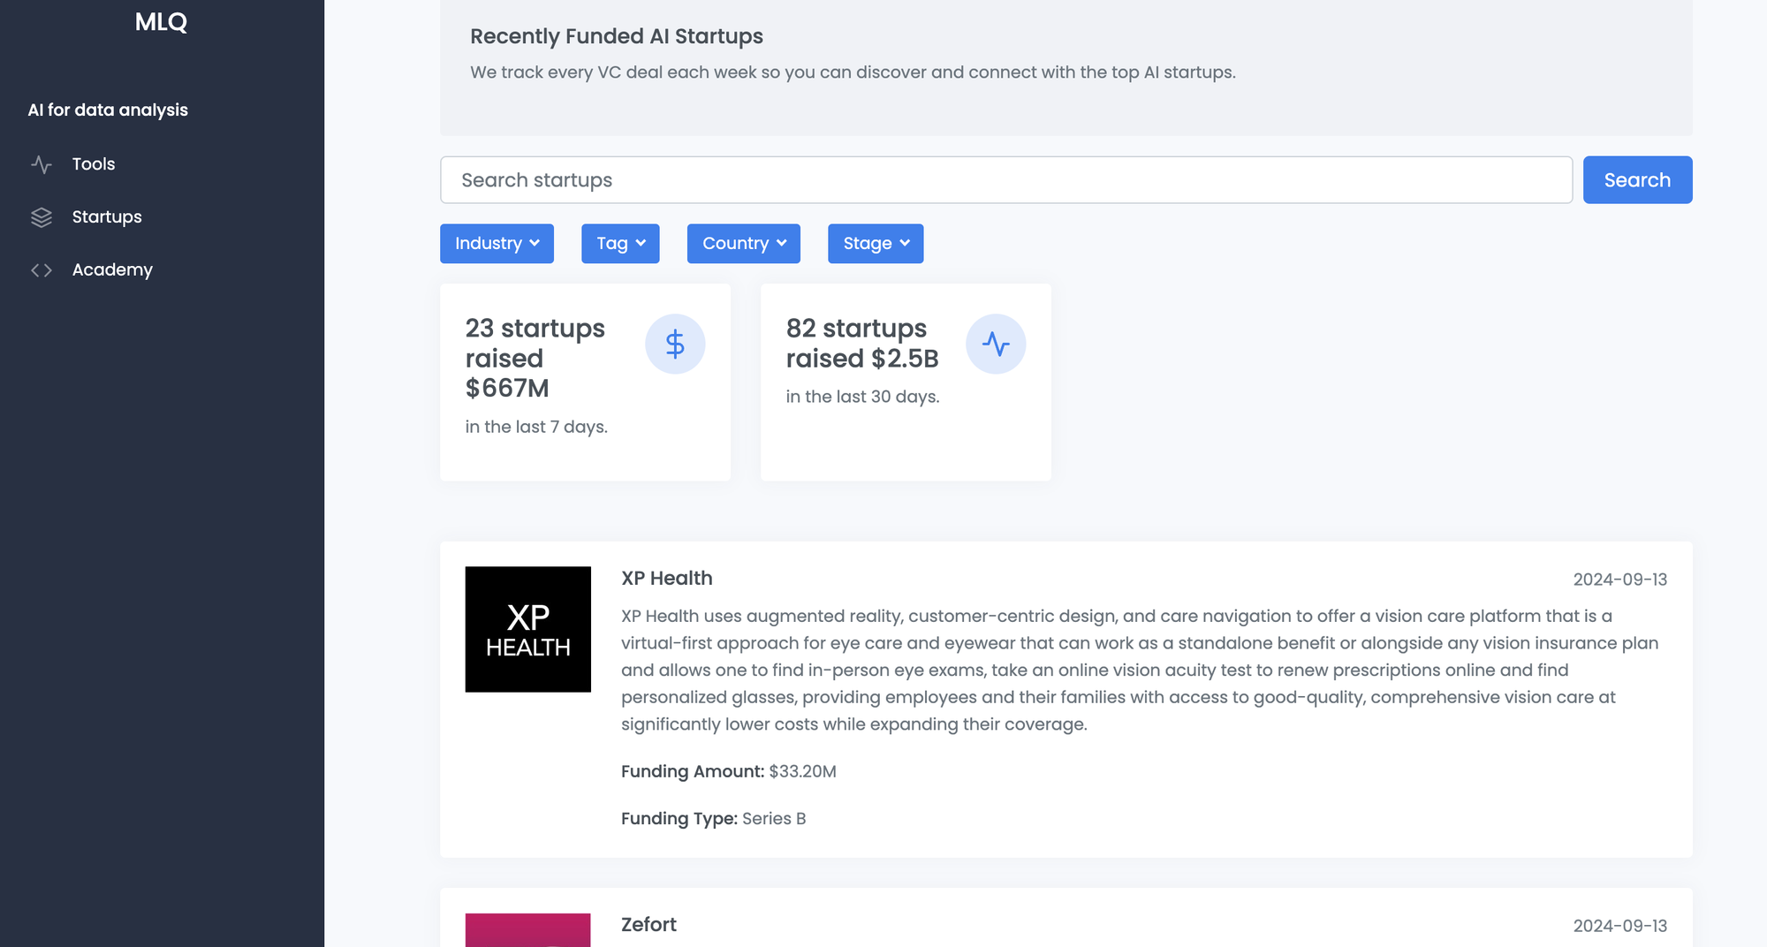1767x947 pixels.
Task: Click the Tools pulse icon in sidebar
Action: tap(42, 164)
